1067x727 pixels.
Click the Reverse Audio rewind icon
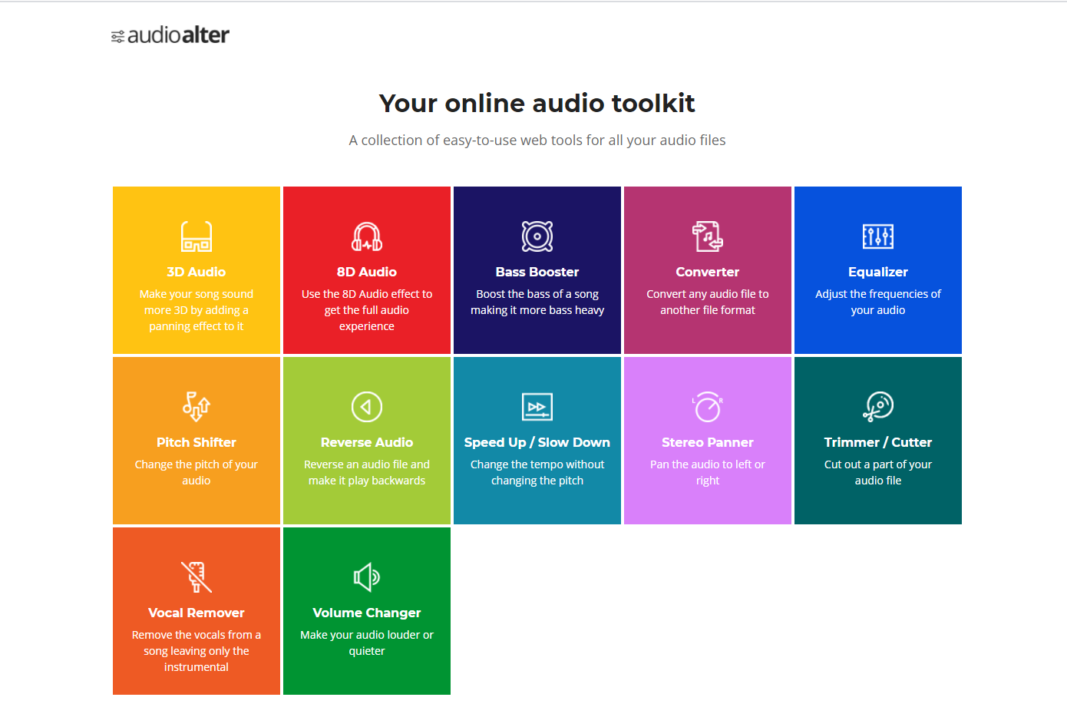[367, 407]
